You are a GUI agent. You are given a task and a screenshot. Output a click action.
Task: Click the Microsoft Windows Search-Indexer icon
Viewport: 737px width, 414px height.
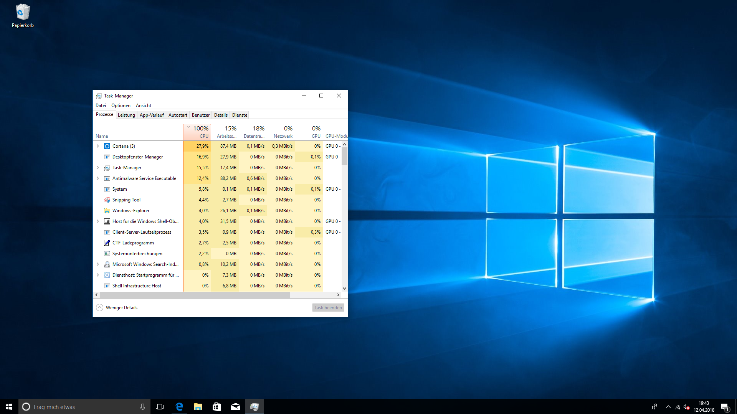click(107, 264)
